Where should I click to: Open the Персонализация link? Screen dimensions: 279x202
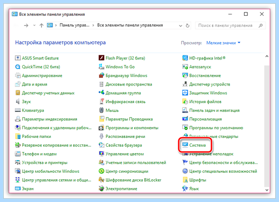[206, 119]
